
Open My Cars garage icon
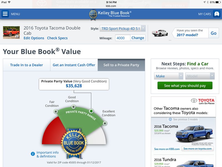[217, 14]
